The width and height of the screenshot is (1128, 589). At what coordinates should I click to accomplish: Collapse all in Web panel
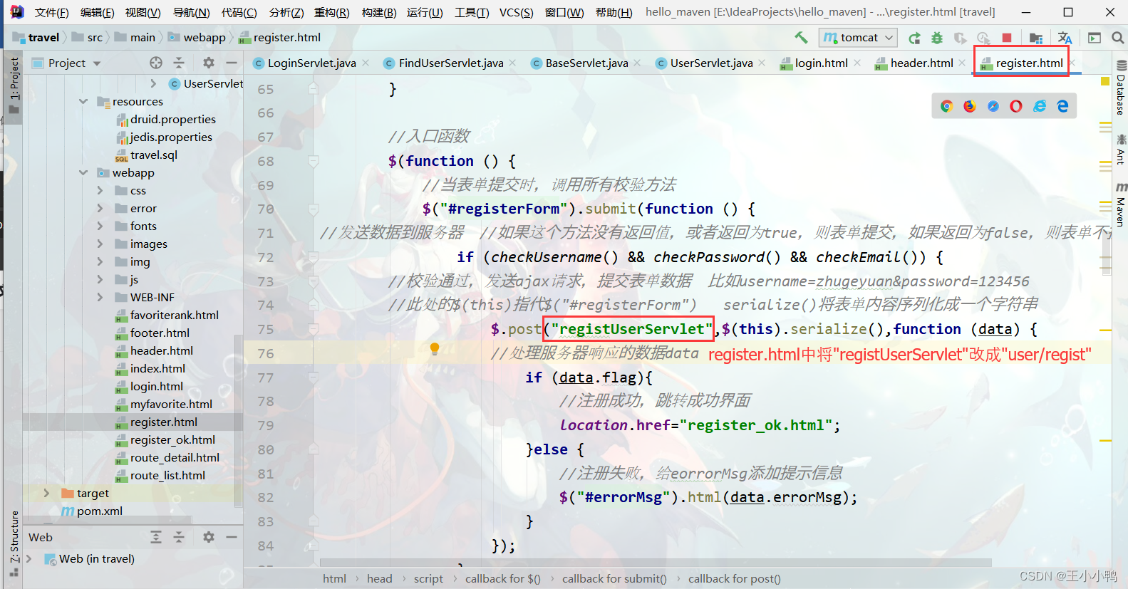click(x=179, y=537)
